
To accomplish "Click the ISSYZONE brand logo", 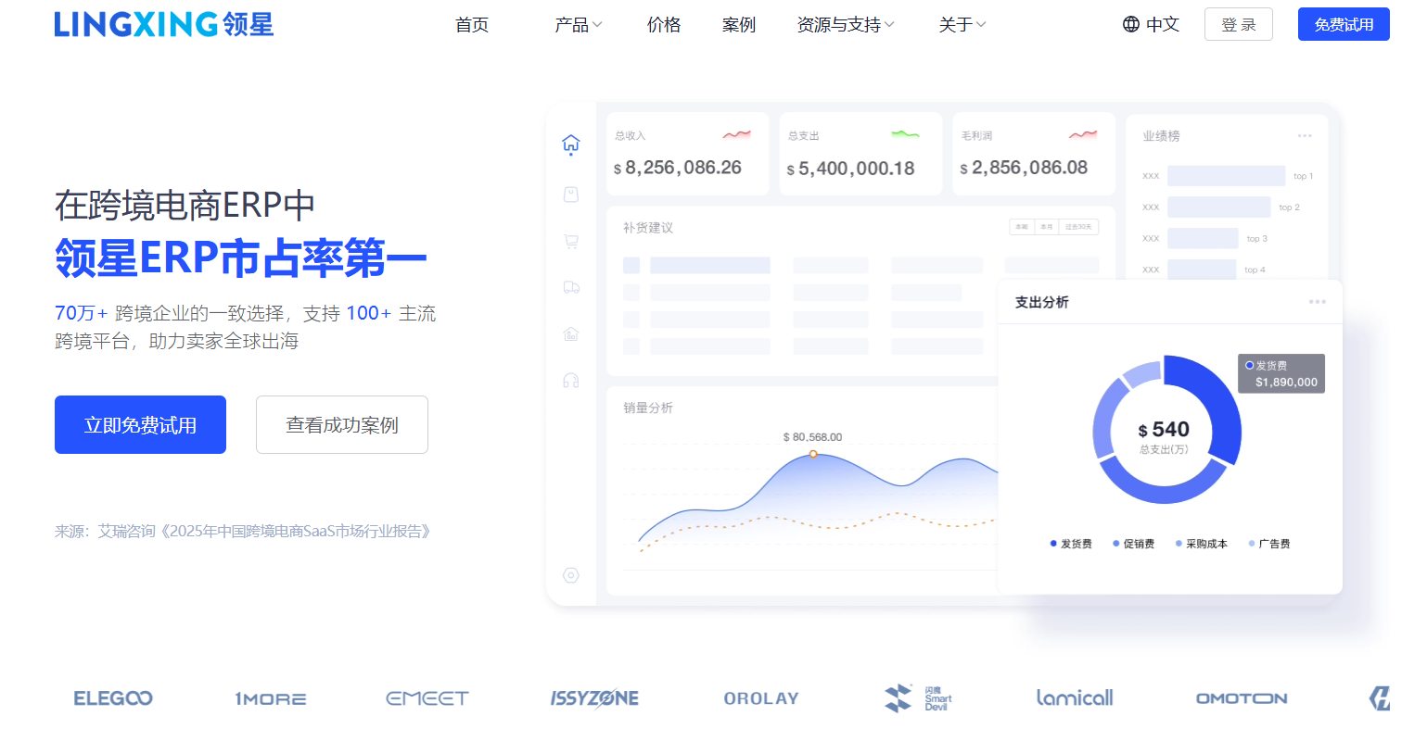I will coord(594,698).
